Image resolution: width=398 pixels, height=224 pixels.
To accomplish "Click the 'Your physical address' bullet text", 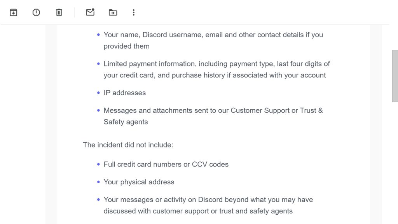I will coord(139,182).
